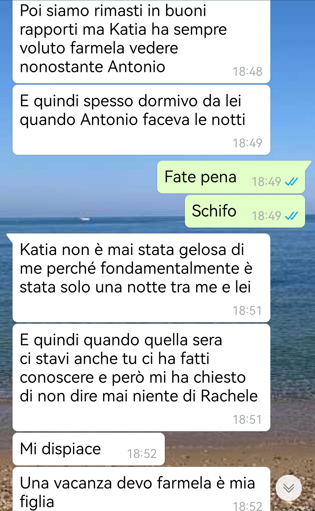Tap message starting 'Poi siamo rimasti in buoni rapporti'

[x=141, y=41]
